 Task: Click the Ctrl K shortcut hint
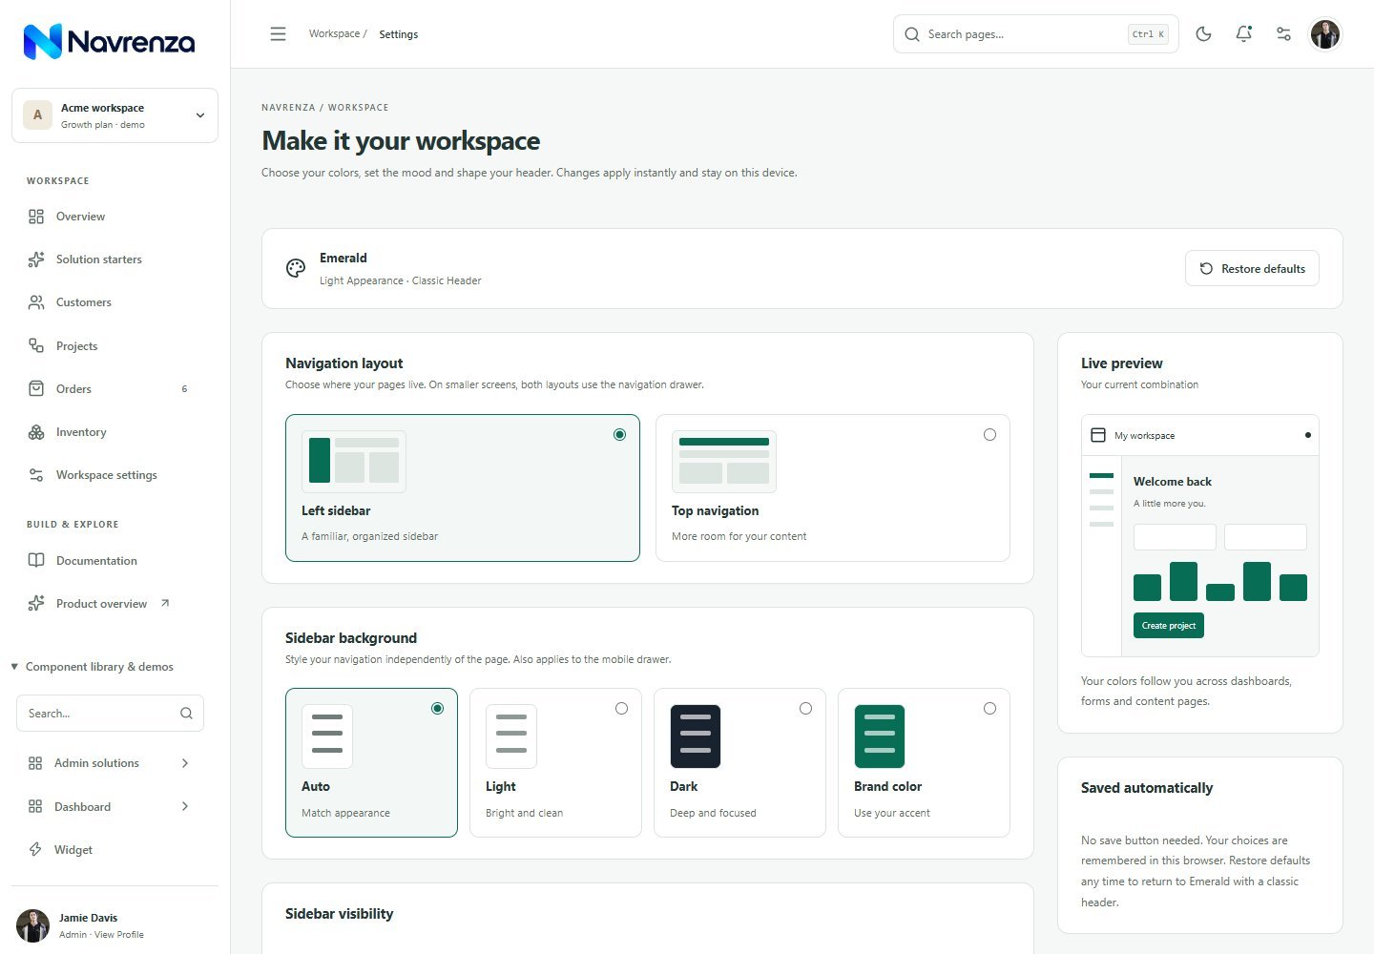coord(1148,34)
